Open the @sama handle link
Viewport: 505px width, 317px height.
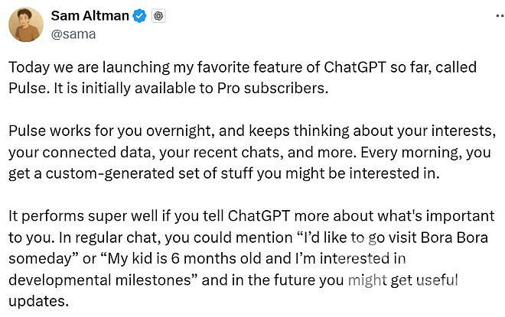73,34
